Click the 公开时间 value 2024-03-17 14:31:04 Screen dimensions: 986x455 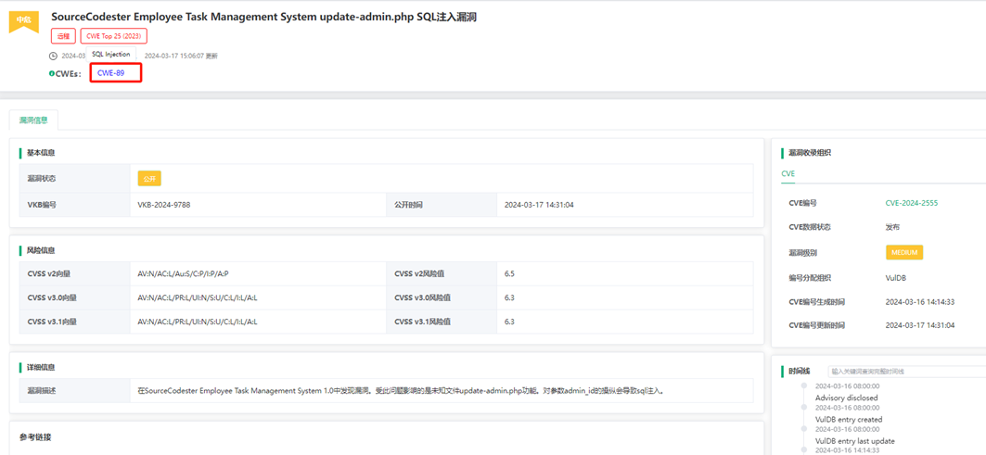539,205
